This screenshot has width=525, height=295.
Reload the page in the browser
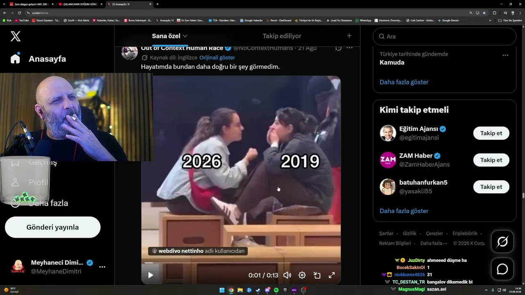(19, 13)
